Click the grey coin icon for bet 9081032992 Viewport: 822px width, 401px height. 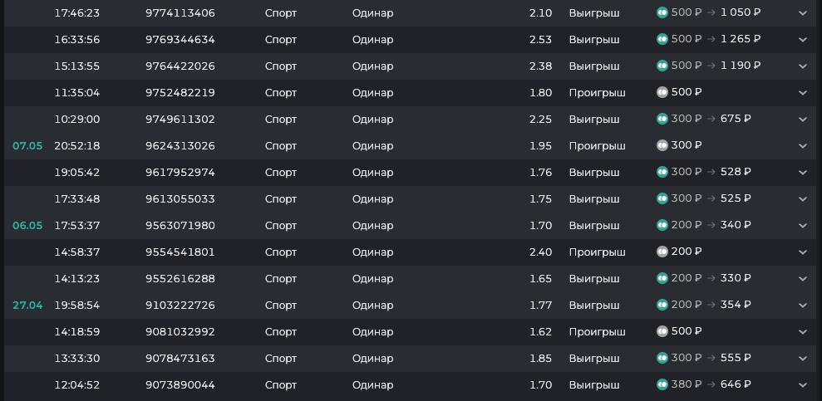pos(662,331)
